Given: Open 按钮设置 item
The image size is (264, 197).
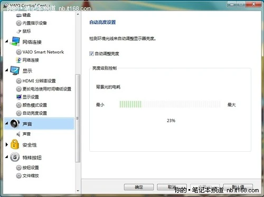Looking at the screenshot, I should 31,168.
